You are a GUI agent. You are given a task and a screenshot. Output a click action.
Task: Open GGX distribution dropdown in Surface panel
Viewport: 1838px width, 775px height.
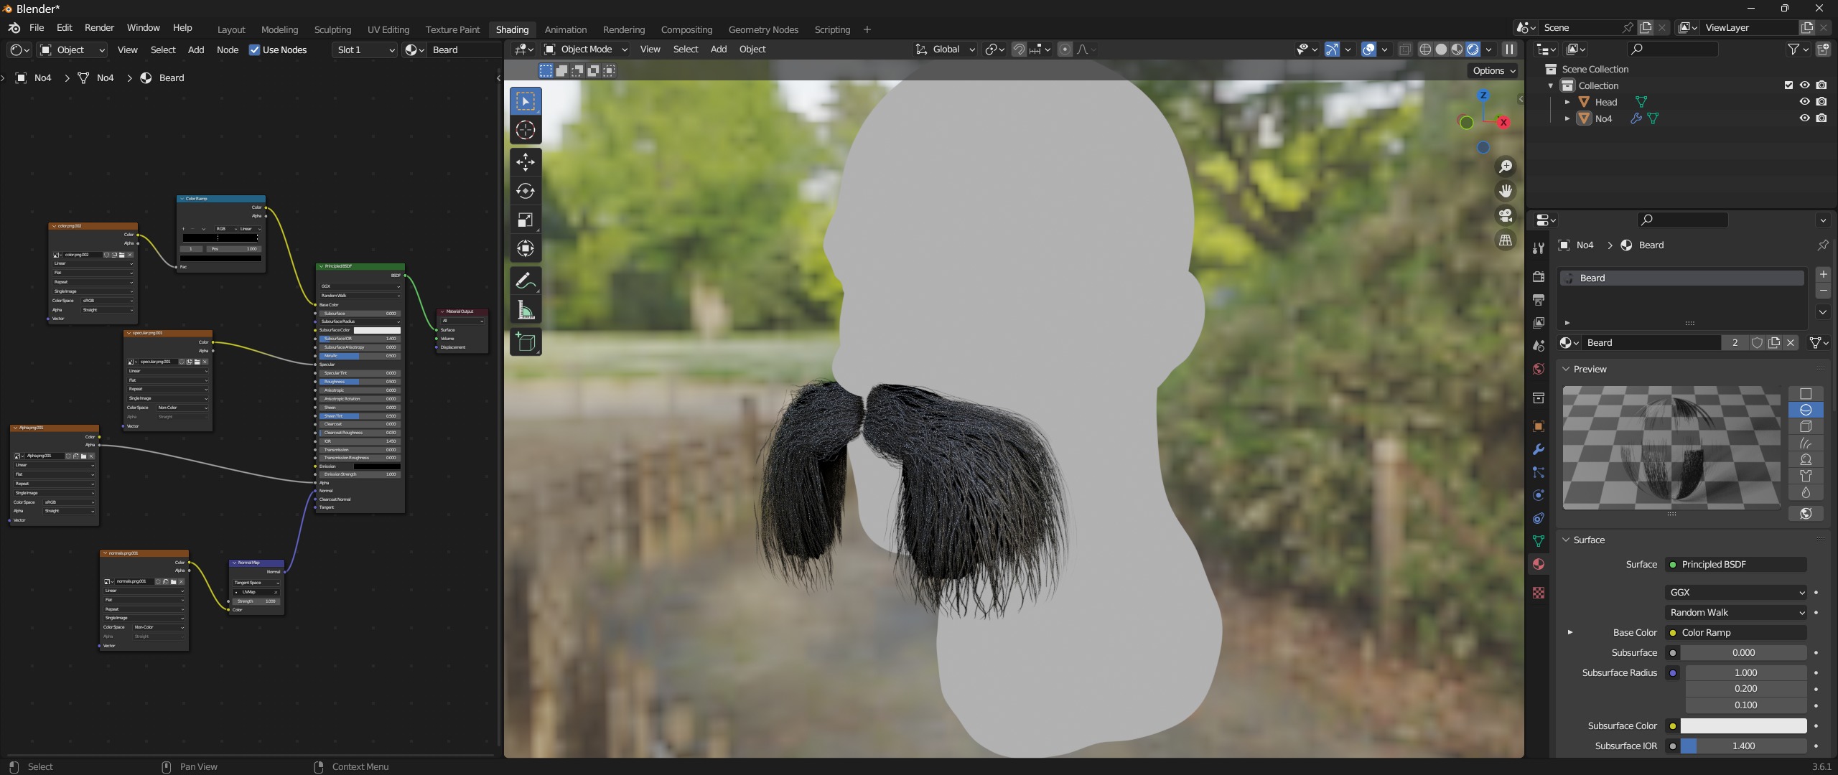click(x=1735, y=593)
